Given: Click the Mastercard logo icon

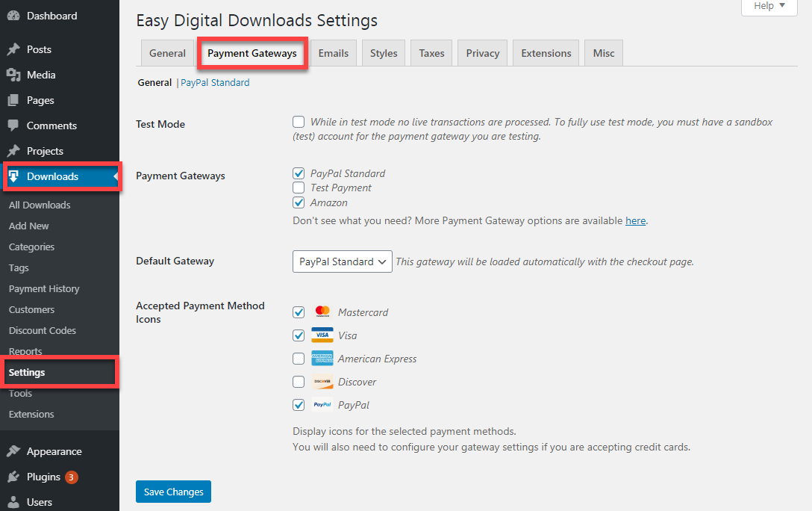Looking at the screenshot, I should click(x=322, y=312).
